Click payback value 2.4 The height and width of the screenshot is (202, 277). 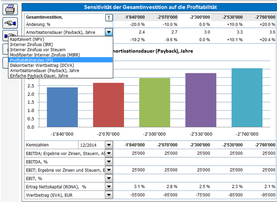tap(142, 32)
